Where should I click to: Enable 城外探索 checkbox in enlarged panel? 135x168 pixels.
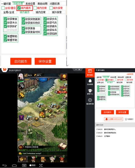pos(51,8)
